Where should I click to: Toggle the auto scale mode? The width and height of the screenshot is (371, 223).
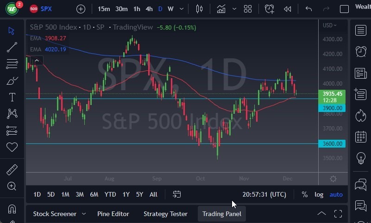pyautogui.click(x=336, y=194)
